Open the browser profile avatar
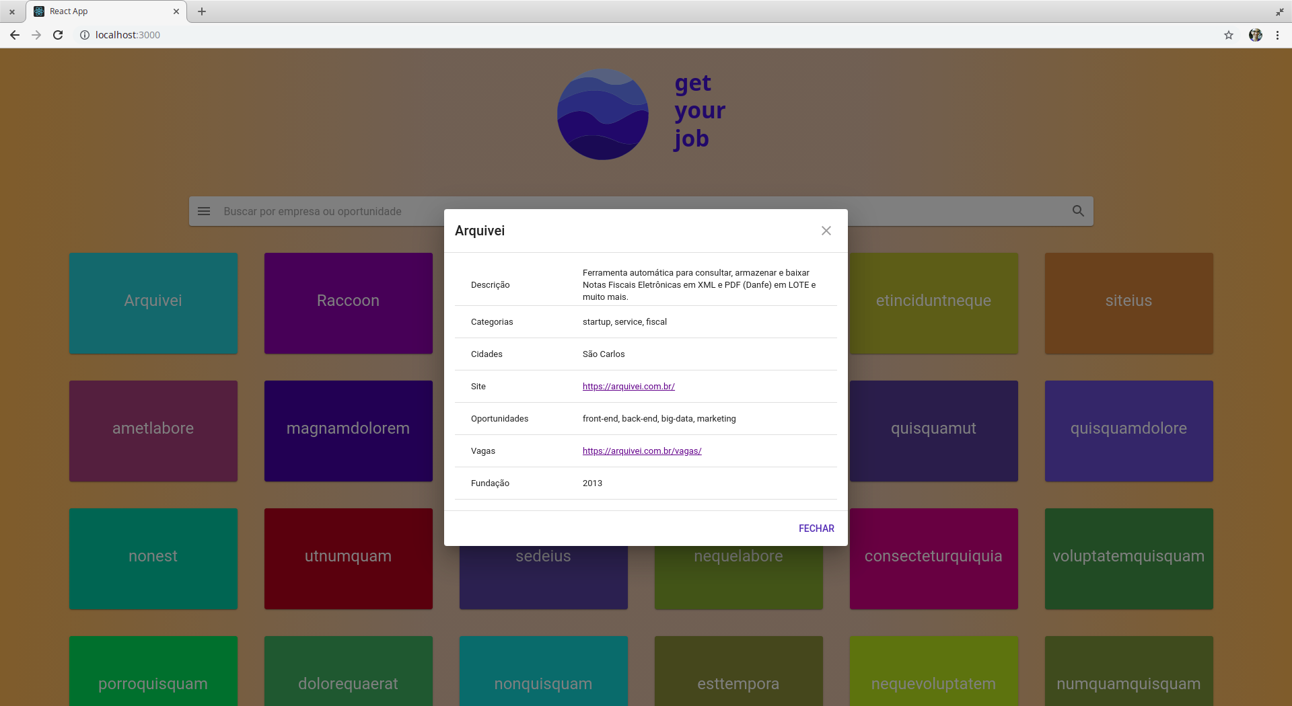Viewport: 1292px width, 706px height. click(x=1256, y=35)
